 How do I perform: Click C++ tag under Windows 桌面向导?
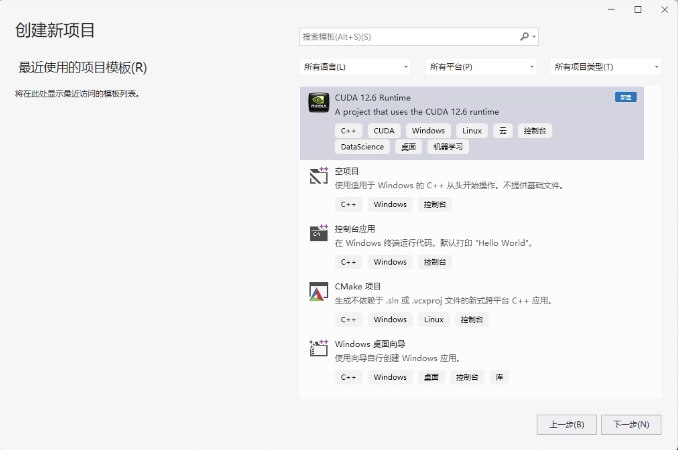pyautogui.click(x=348, y=377)
